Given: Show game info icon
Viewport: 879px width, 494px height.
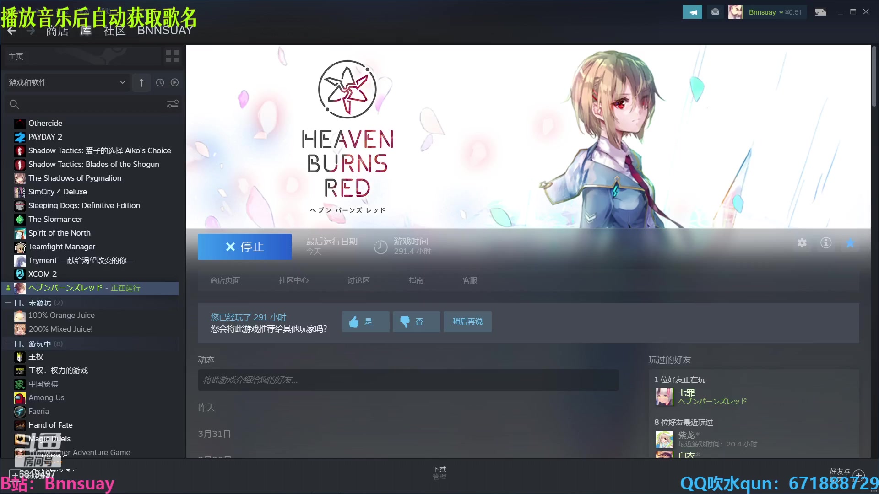Looking at the screenshot, I should (826, 243).
